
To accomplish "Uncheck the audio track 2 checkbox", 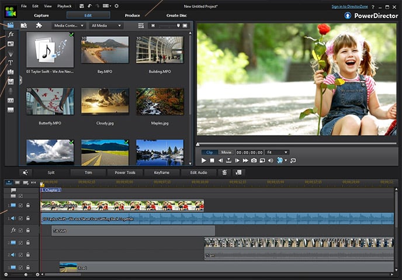I will (x=20, y=255).
